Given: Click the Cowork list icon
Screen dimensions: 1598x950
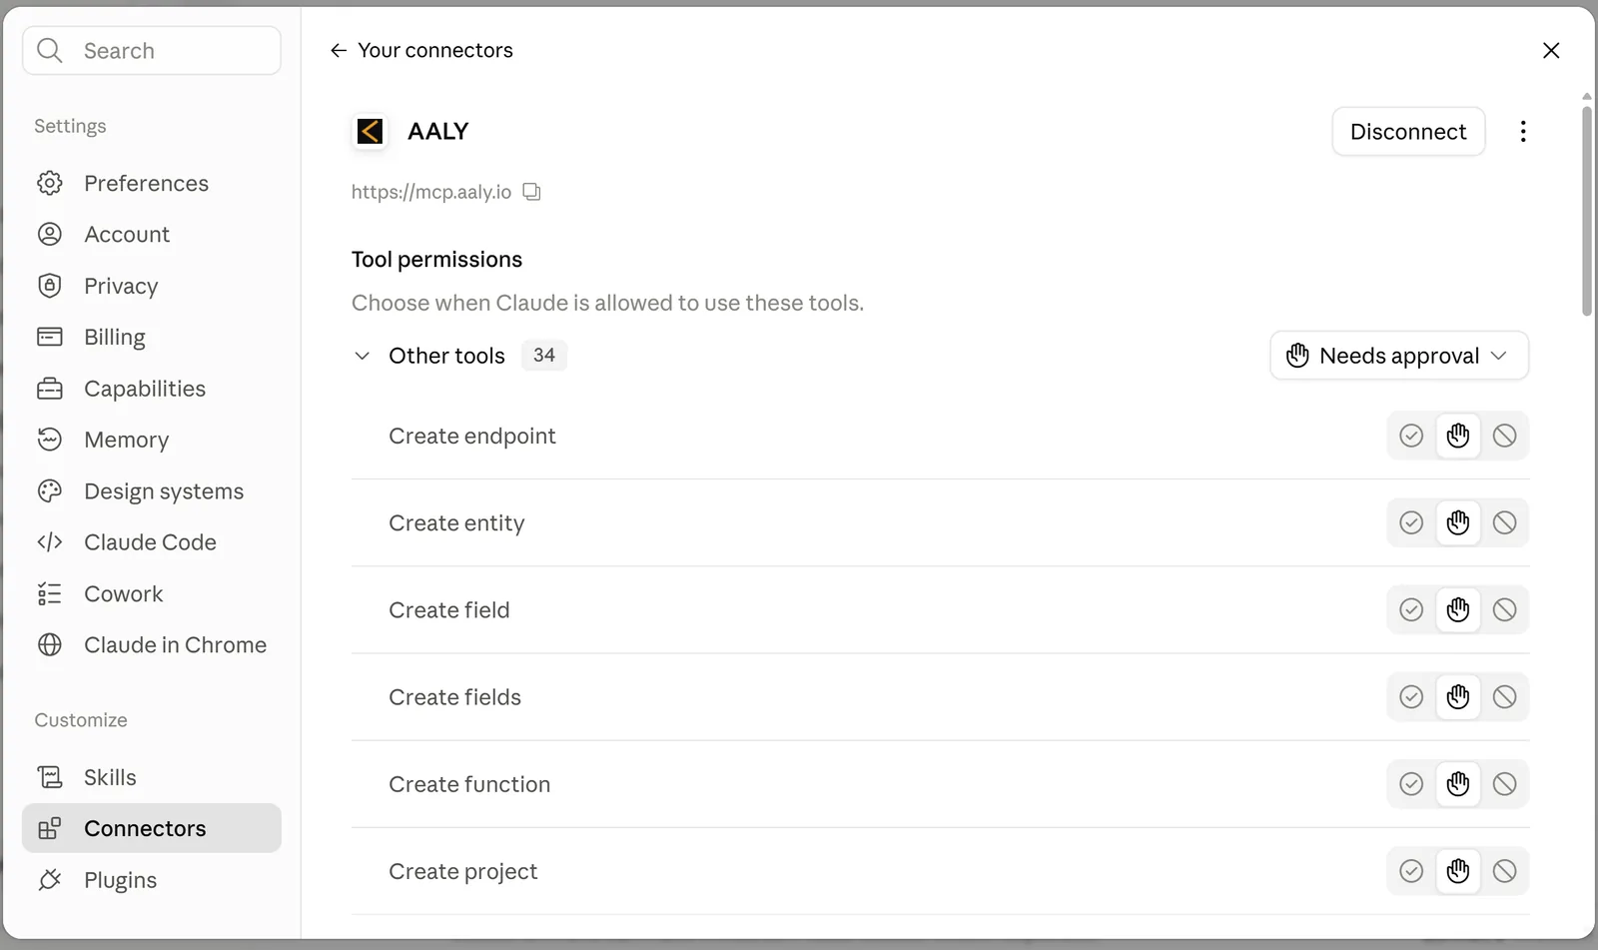Looking at the screenshot, I should [x=50, y=593].
